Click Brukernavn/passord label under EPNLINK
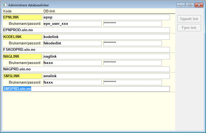Screen dimensions: 206x133 [x=25, y=24]
